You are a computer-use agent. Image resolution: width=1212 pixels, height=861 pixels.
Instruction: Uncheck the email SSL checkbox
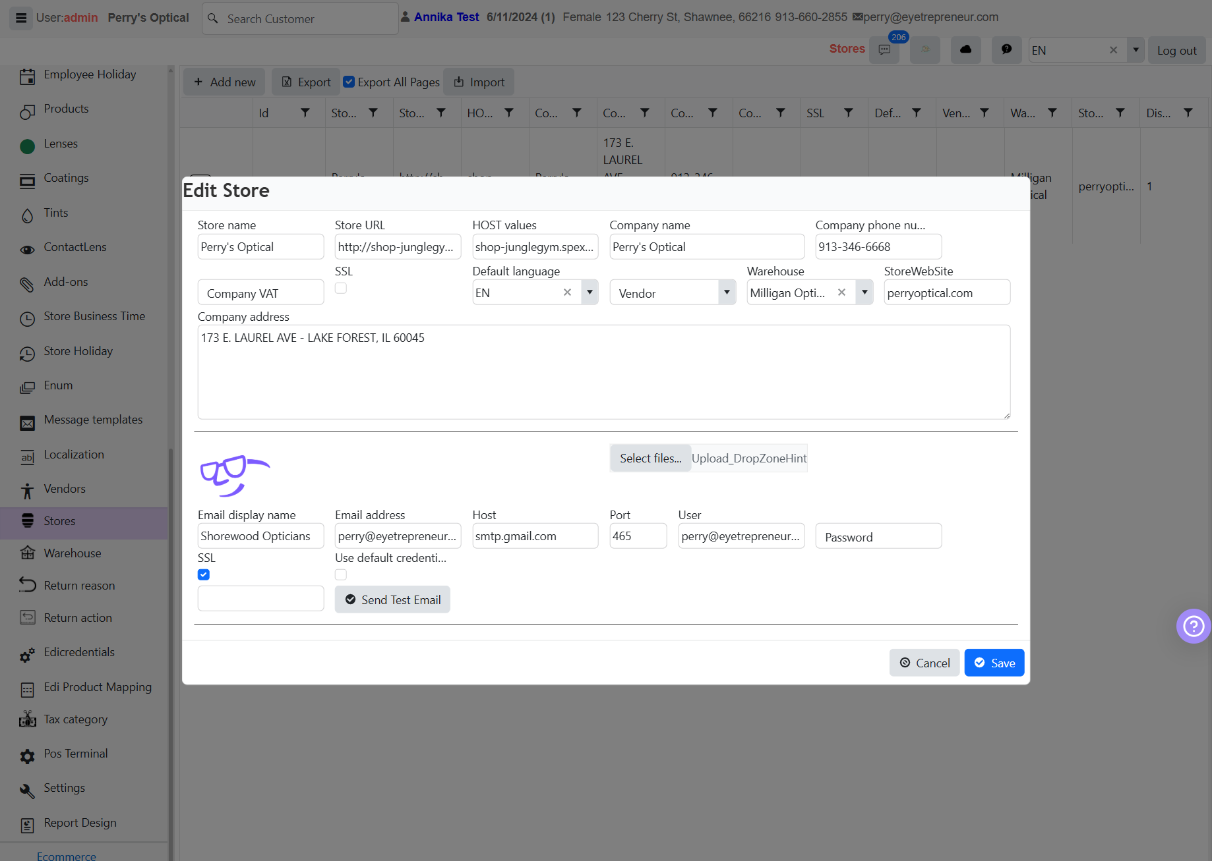(x=204, y=574)
